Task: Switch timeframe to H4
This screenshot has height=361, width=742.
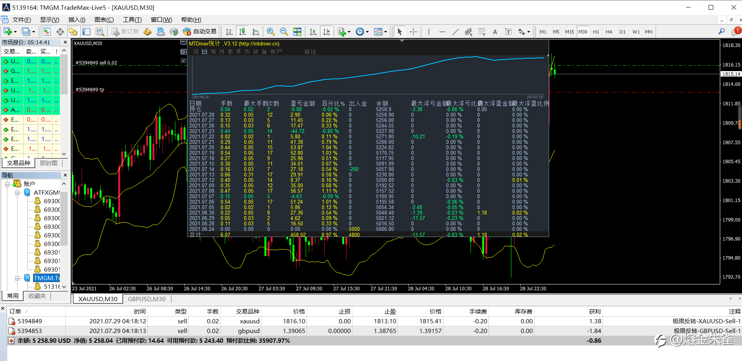Action: point(609,32)
